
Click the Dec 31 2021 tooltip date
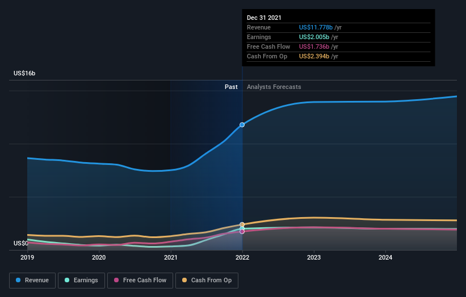pos(264,18)
